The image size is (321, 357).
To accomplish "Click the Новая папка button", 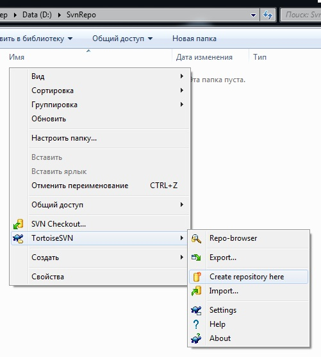I will point(194,39).
